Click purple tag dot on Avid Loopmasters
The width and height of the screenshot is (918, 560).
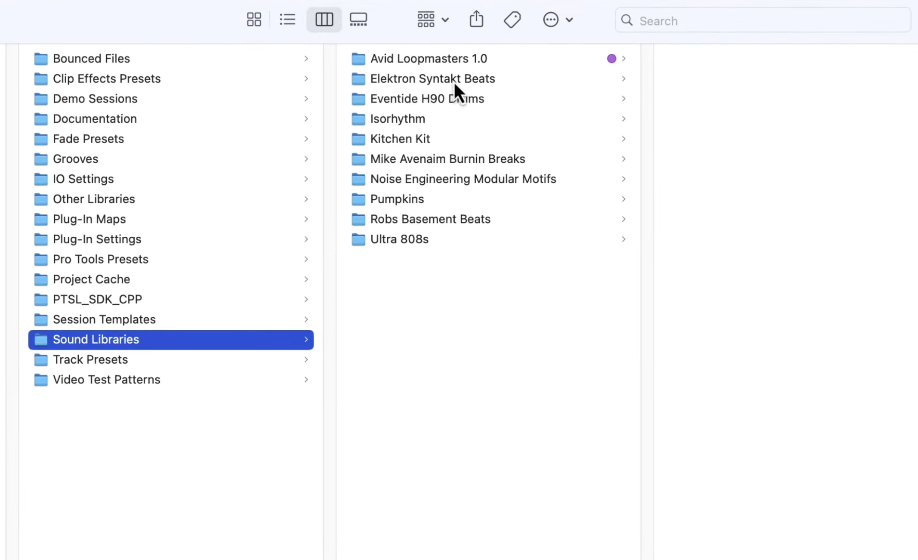(x=611, y=58)
